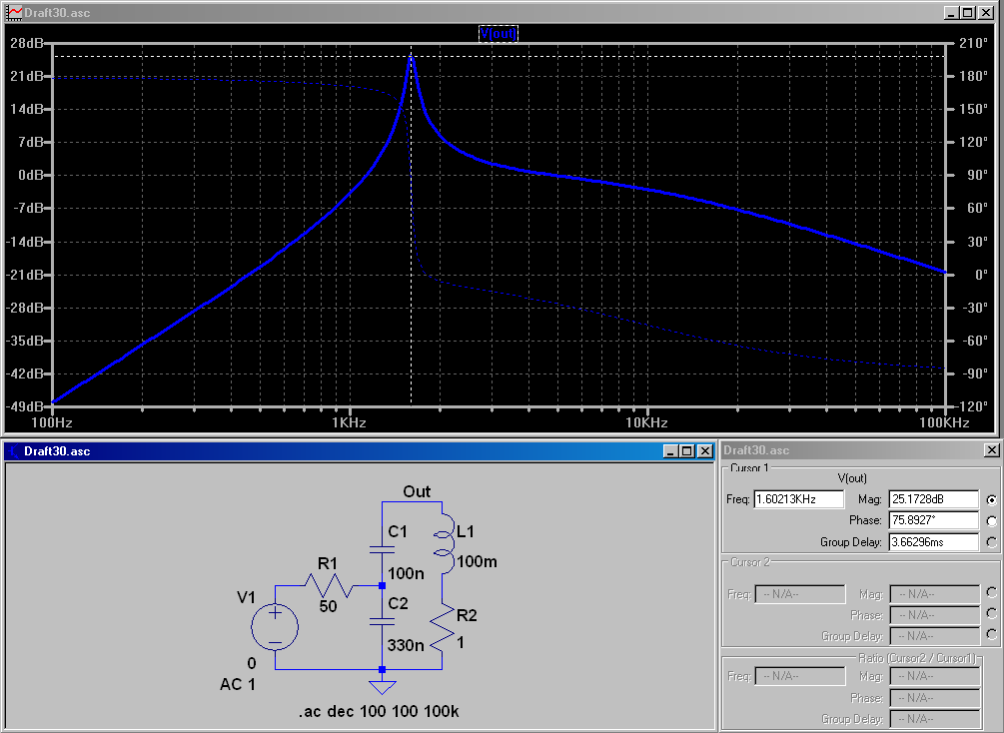The image size is (1004, 733).
Task: Click the 0dB label on the magnitude axis
Action: (x=31, y=175)
